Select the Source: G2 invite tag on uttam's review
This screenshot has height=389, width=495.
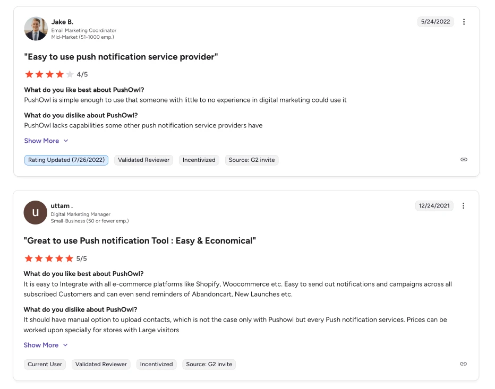click(209, 364)
